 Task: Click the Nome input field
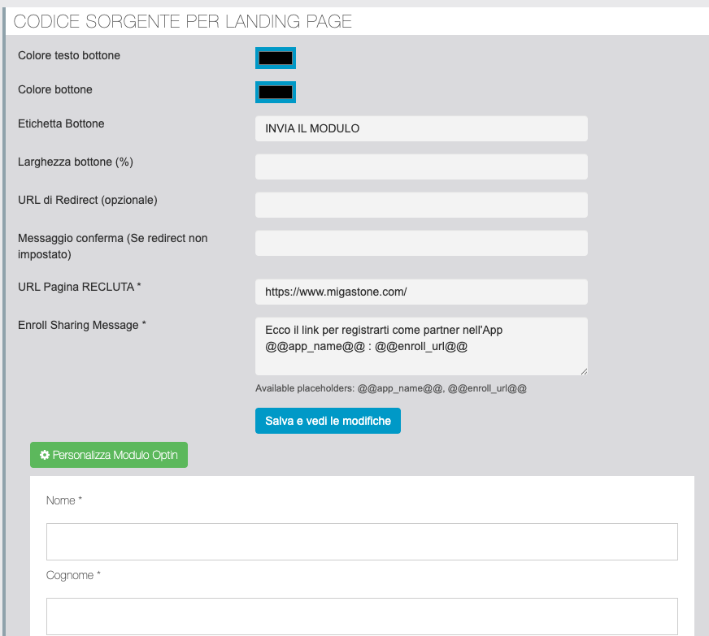362,542
